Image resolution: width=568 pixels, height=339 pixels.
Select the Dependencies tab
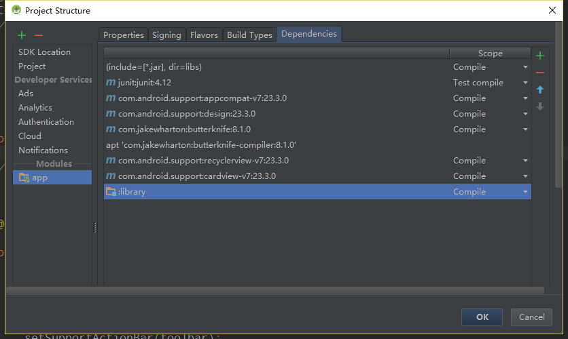click(x=309, y=34)
